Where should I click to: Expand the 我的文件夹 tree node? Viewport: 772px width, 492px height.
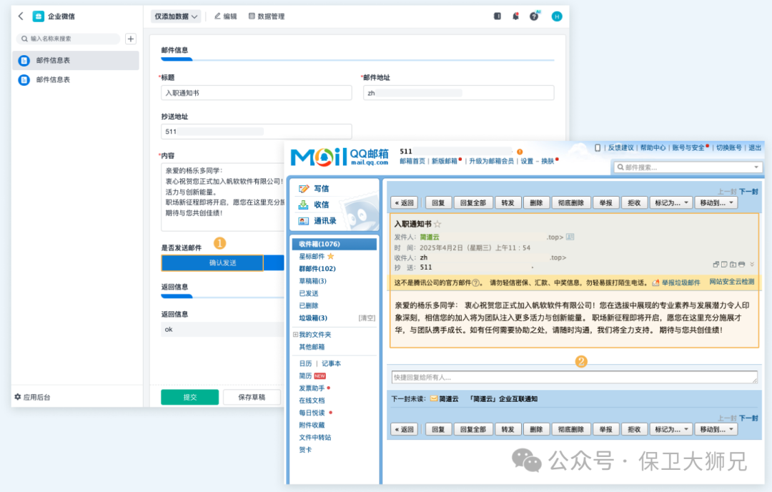[x=295, y=335]
